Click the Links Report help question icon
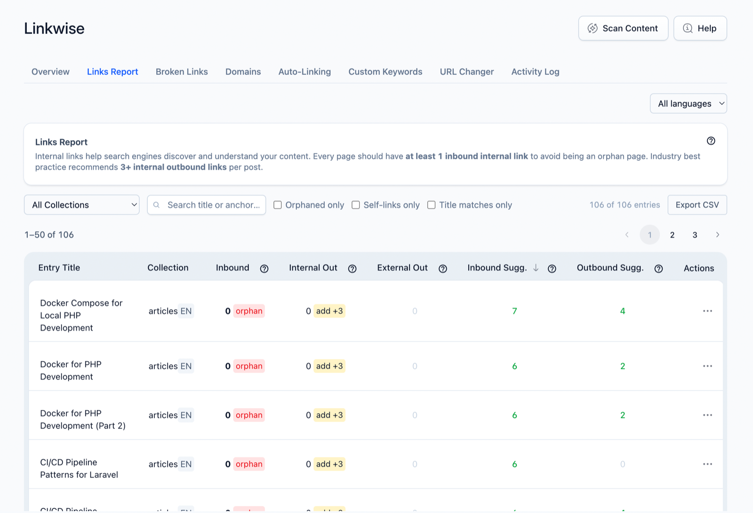The height and width of the screenshot is (513, 753). tap(711, 141)
